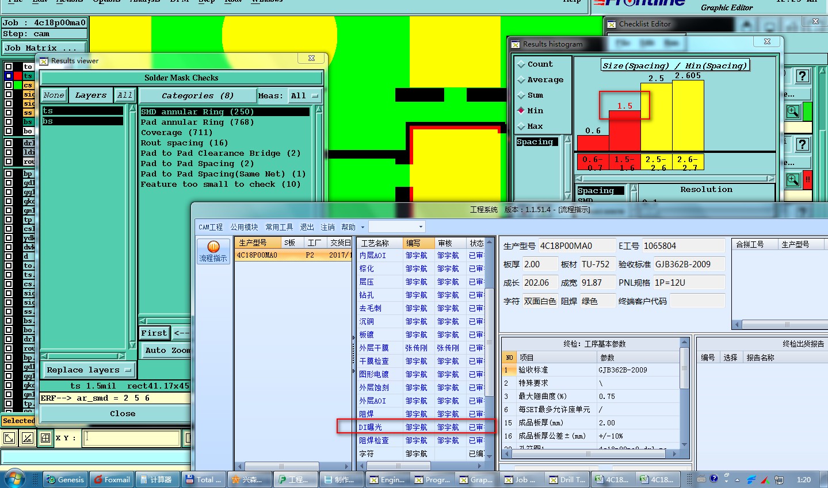828x488 pixels.
Task: Open Foxmail from the taskbar
Action: 112,479
